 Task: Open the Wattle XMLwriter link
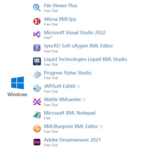click(x=62, y=100)
